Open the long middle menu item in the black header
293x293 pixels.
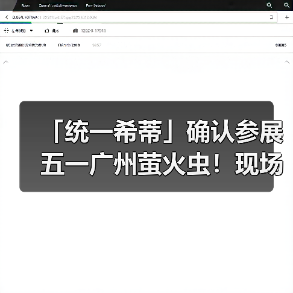coord(58,5)
